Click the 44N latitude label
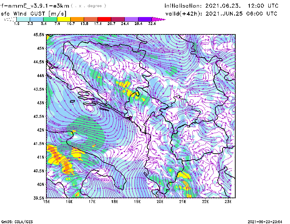This screenshot has height=224, width=290. tap(41, 75)
